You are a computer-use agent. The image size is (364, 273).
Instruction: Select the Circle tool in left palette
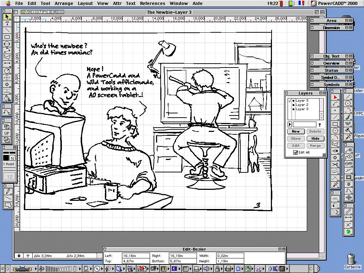(7, 44)
